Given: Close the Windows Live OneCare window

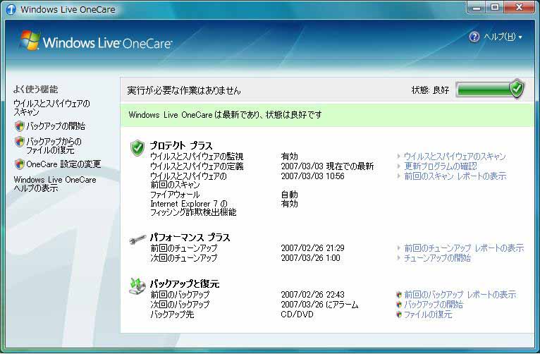Looking at the screenshot, I should 520,8.
